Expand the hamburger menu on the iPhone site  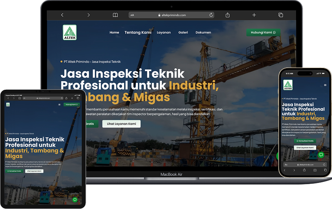325,85
